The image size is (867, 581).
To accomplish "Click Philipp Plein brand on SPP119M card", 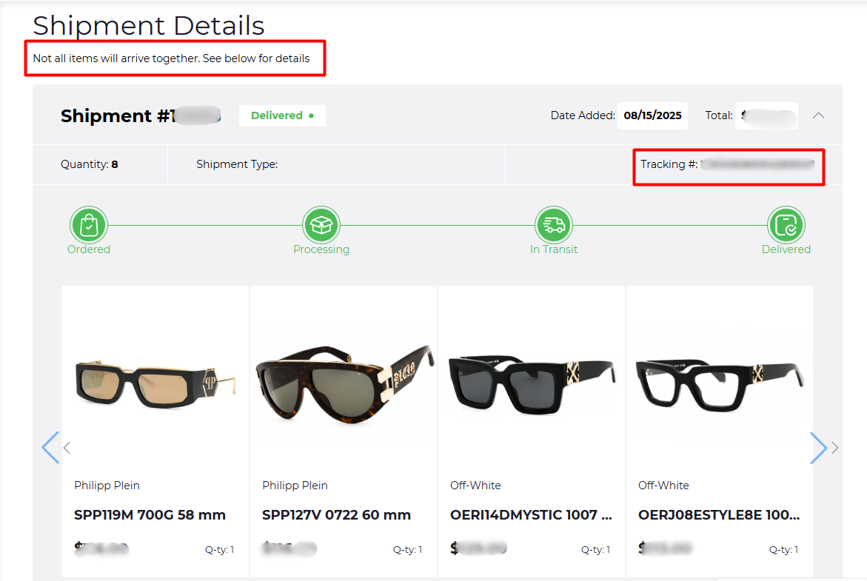I will point(107,486).
